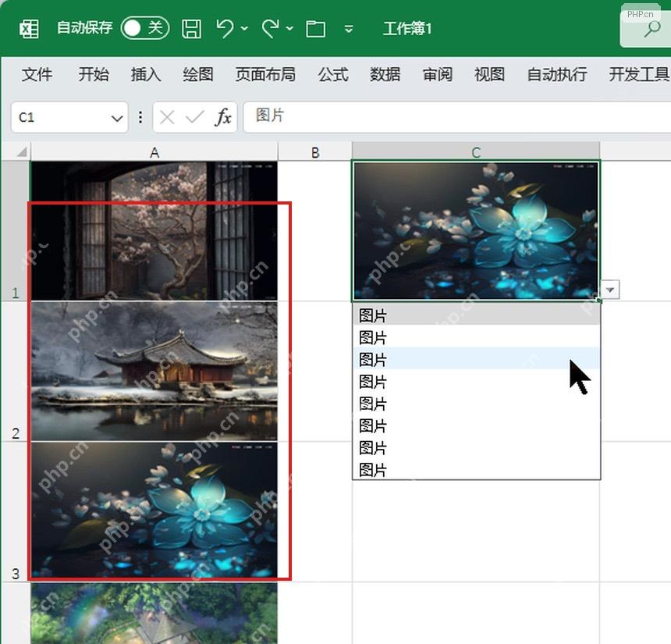This screenshot has height=644, width=671.
Task: Click the workbook title 工作簿1
Action: tap(407, 29)
